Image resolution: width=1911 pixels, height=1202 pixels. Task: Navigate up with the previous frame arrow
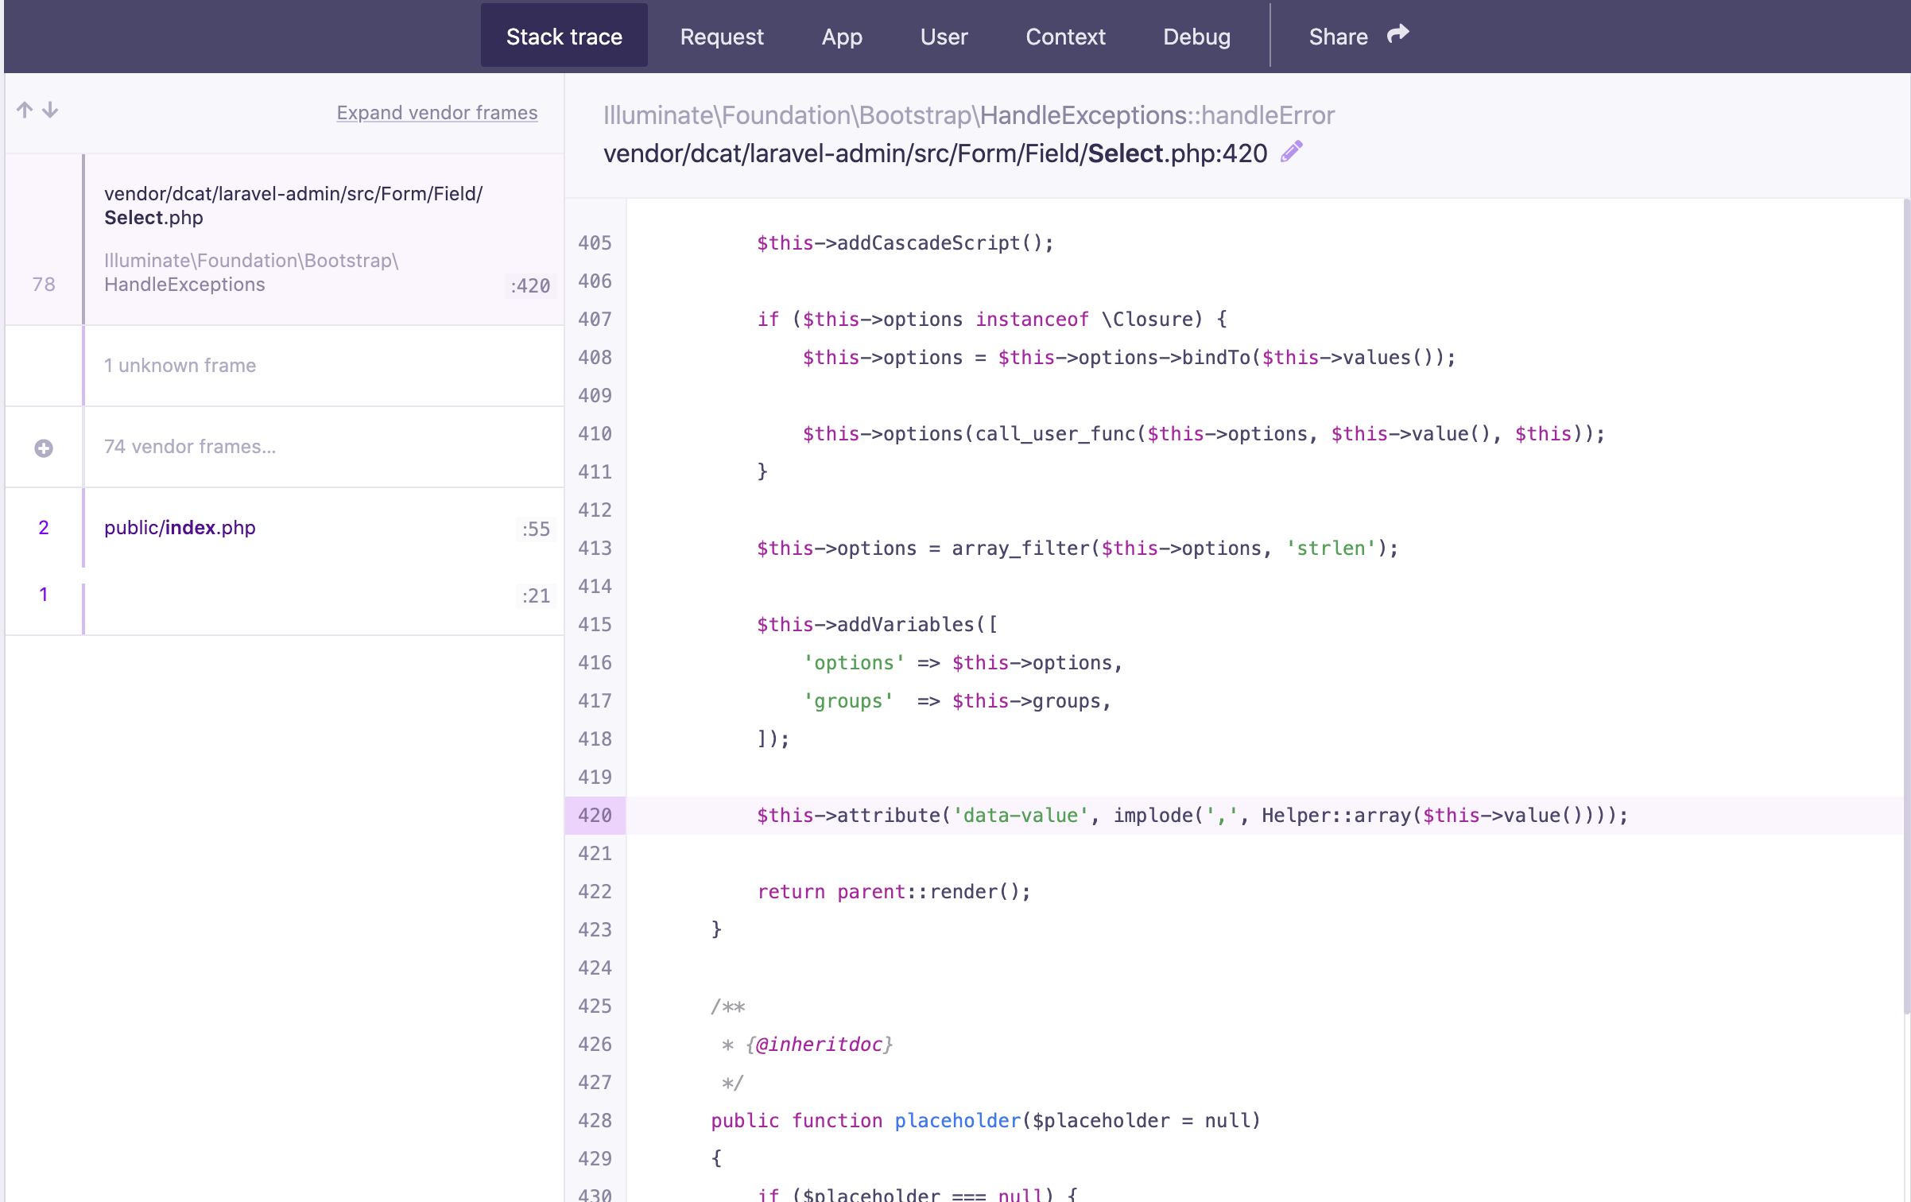coord(23,111)
